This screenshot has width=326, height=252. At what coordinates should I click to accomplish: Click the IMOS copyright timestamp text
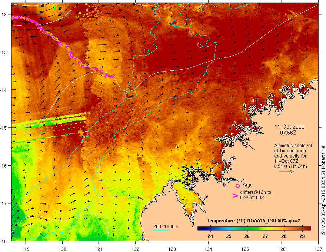coord(323,190)
